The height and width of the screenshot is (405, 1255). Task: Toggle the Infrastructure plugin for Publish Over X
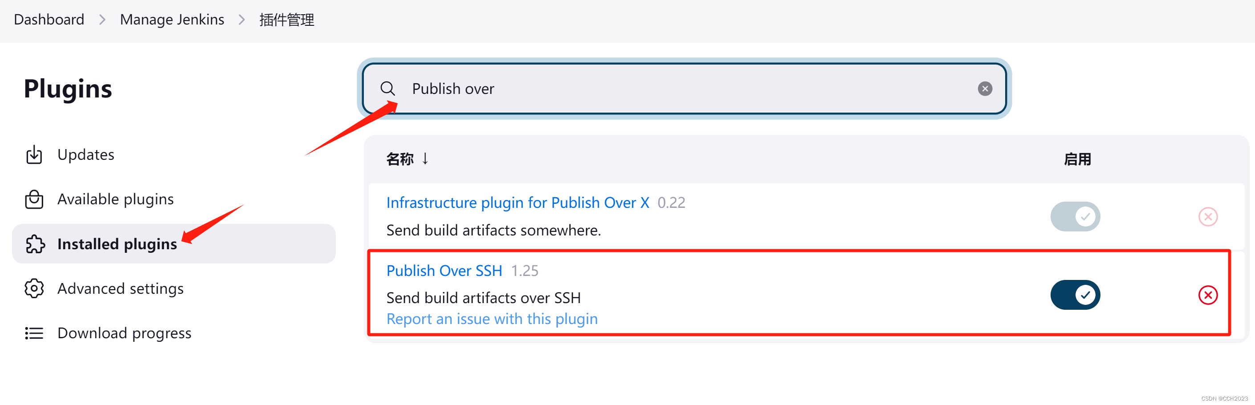click(x=1075, y=217)
